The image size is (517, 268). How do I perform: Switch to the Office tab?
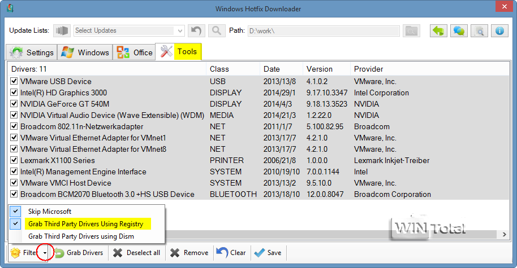pyautogui.click(x=134, y=52)
